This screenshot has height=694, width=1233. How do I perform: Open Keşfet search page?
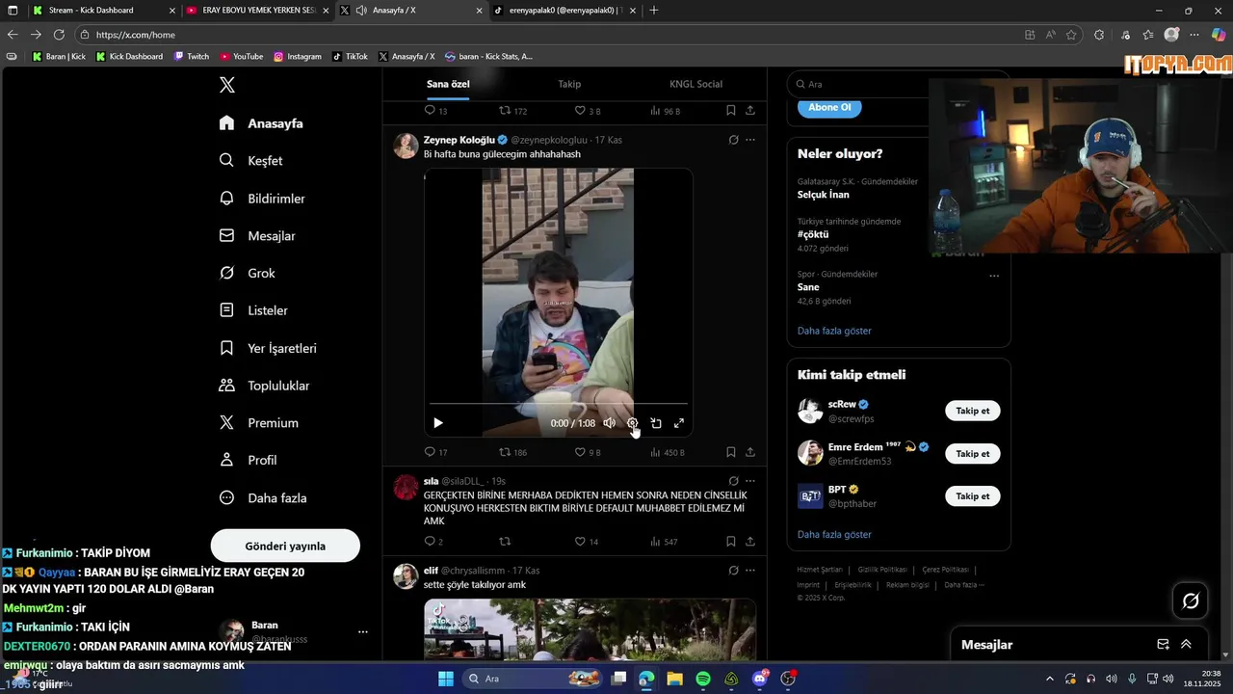[x=250, y=161]
